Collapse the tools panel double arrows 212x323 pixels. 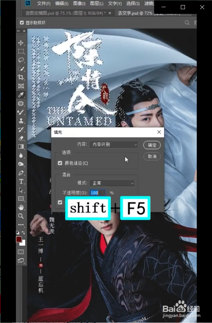pos(19,31)
